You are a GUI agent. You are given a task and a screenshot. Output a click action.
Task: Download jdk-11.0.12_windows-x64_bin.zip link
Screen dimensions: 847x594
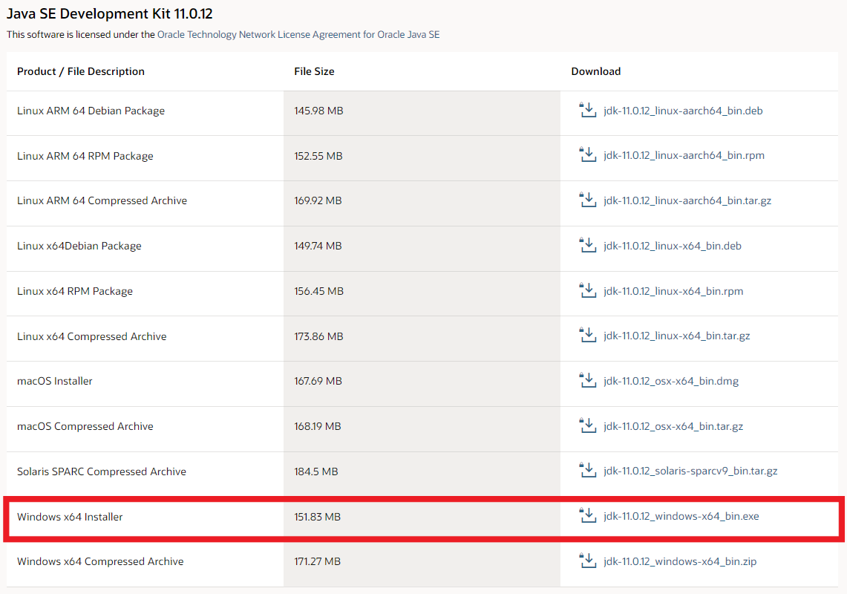coord(679,561)
